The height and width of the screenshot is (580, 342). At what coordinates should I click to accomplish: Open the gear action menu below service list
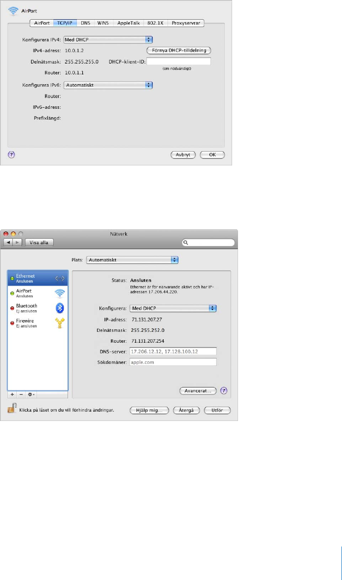pyautogui.click(x=31, y=395)
